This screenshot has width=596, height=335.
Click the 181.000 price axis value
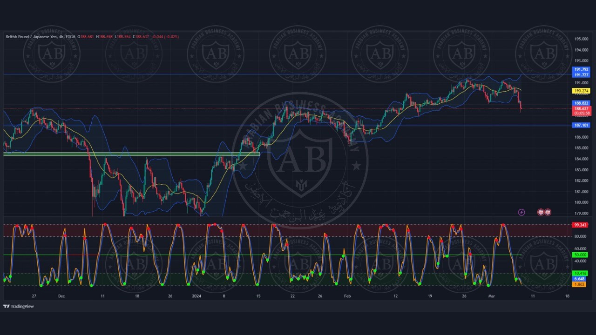point(581,191)
